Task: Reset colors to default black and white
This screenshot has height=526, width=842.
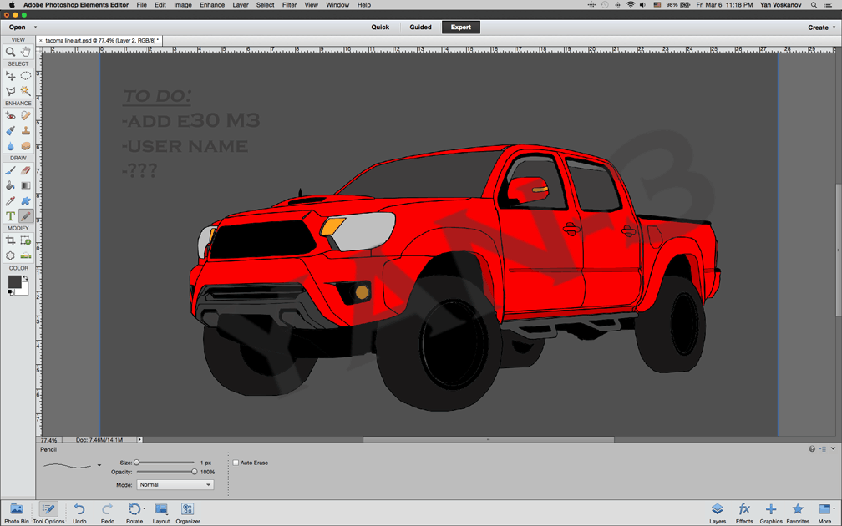Action: (11, 292)
